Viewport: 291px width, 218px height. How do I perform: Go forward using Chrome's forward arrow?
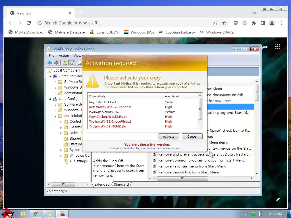tap(20, 23)
